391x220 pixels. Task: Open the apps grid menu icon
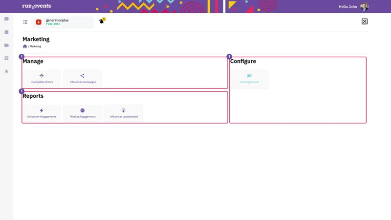coord(25,22)
